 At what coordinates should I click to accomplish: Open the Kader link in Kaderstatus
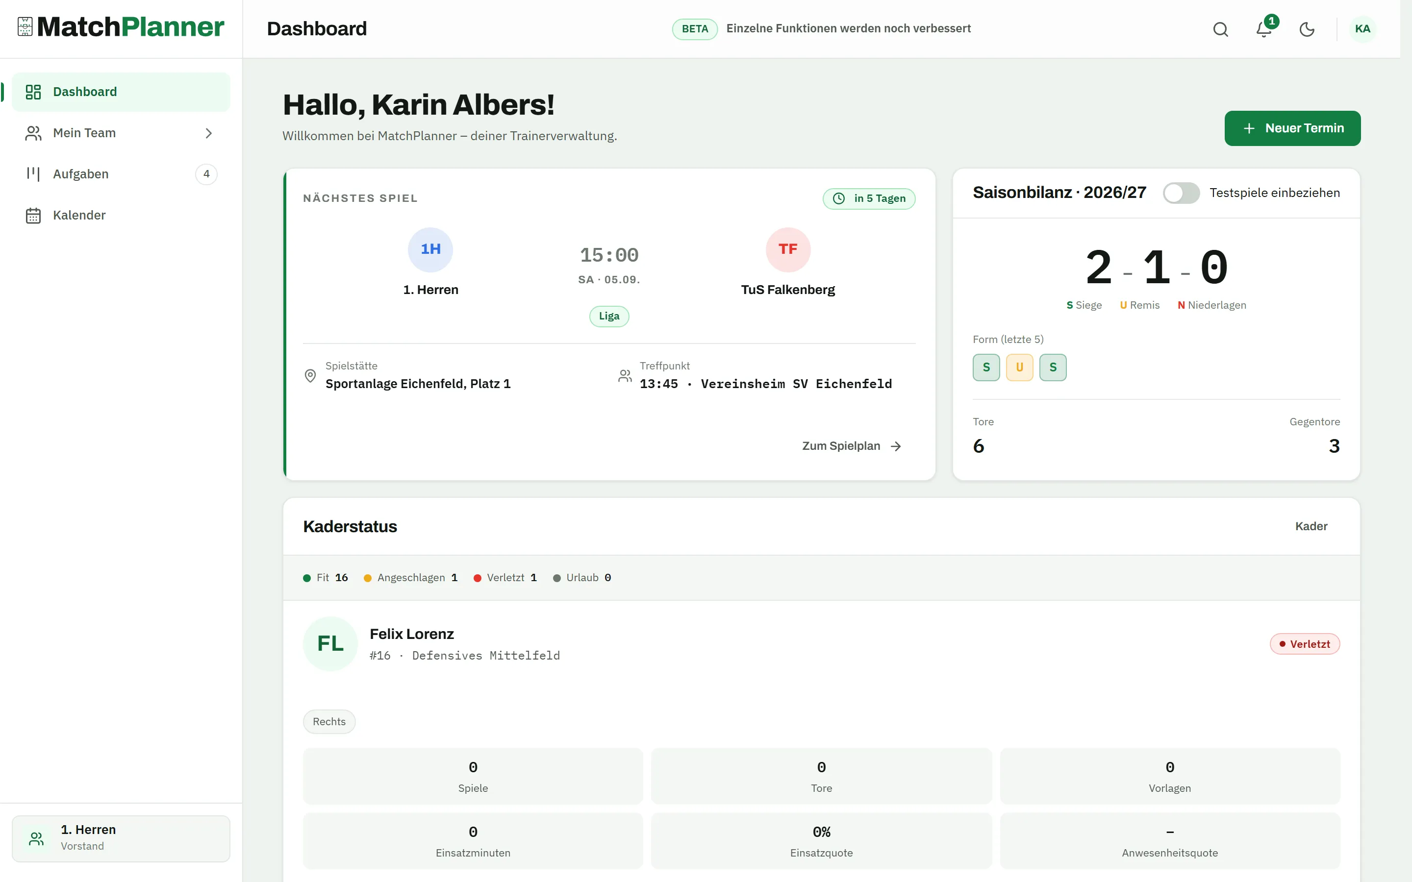[1311, 526]
